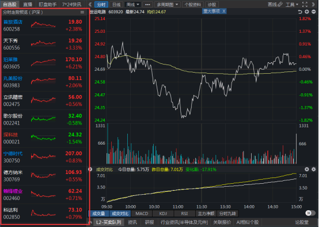The image size is (319, 227).
Task: Select 丸美股份 603983 in watchlist
Action: tap(44, 82)
